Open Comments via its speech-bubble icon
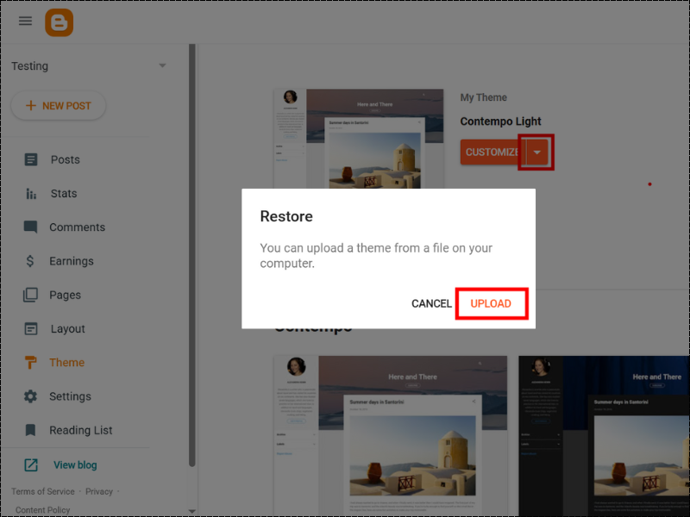Image resolution: width=690 pixels, height=517 pixels. click(32, 227)
